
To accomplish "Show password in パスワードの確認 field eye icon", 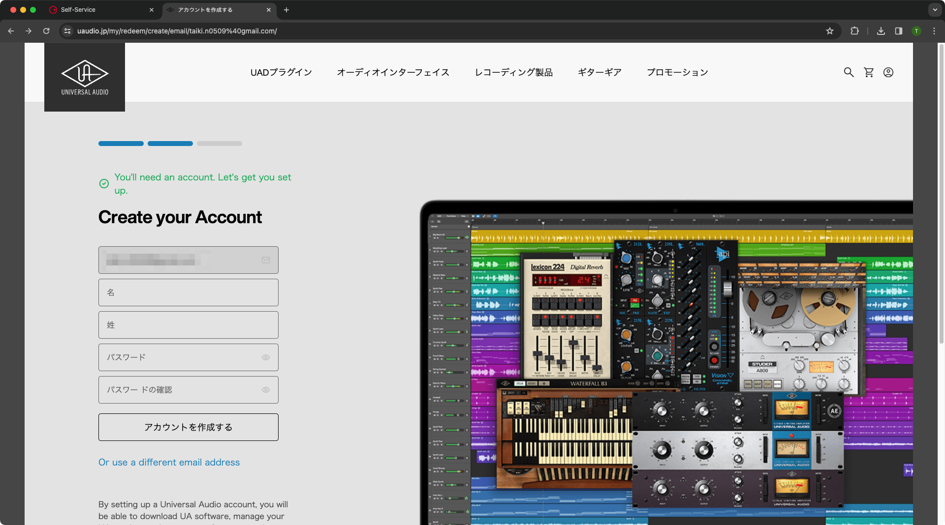I will [x=266, y=390].
